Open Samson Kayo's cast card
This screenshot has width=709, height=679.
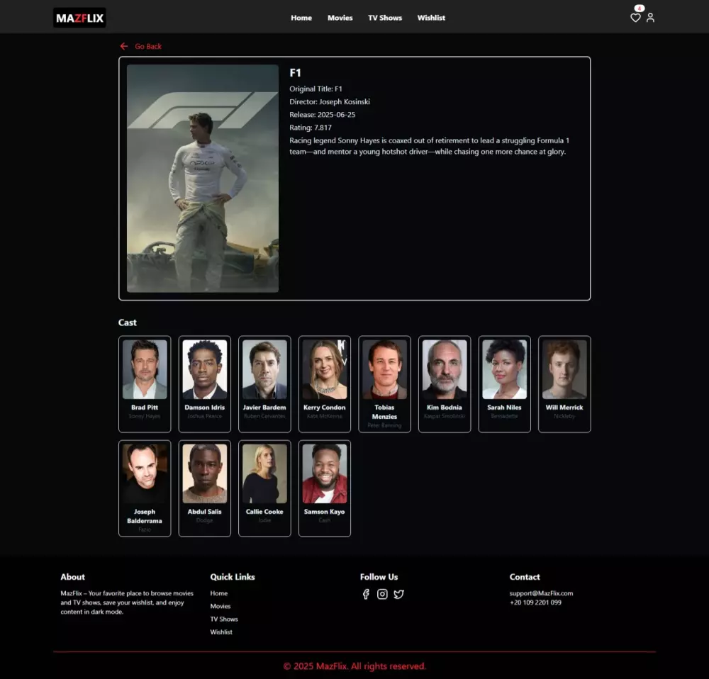[324, 488]
